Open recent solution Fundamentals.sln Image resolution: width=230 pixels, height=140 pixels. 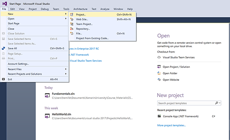pyautogui.click(x=63, y=94)
